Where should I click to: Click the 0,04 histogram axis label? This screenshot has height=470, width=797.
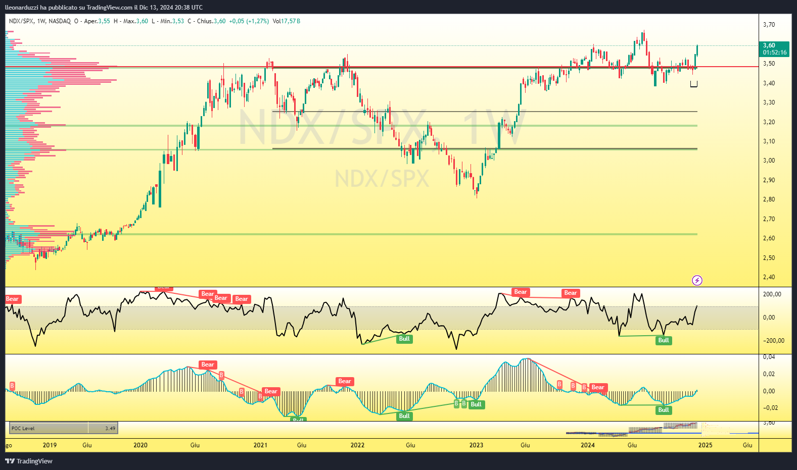(769, 357)
